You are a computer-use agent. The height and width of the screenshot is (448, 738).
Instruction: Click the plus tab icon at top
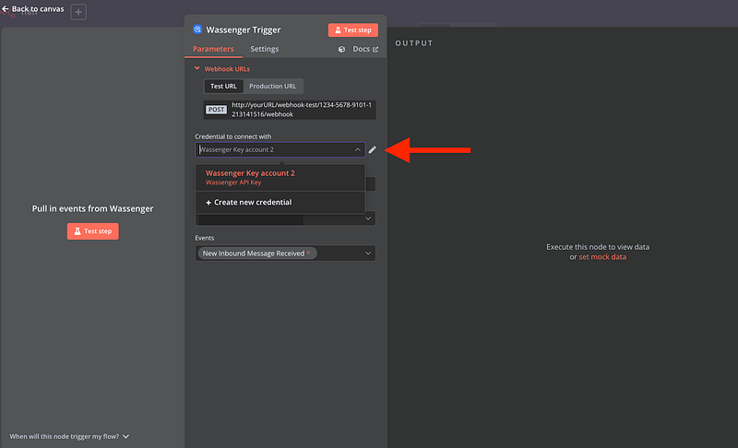78,12
